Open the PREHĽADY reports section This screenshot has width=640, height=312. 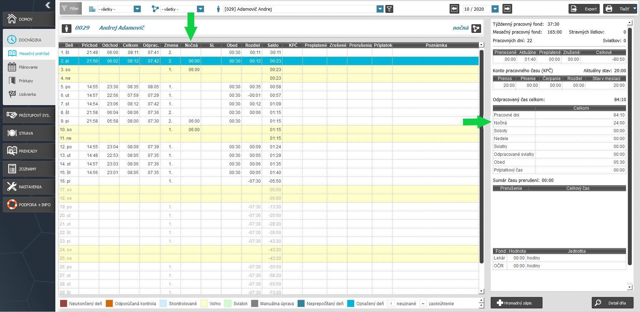[29, 151]
